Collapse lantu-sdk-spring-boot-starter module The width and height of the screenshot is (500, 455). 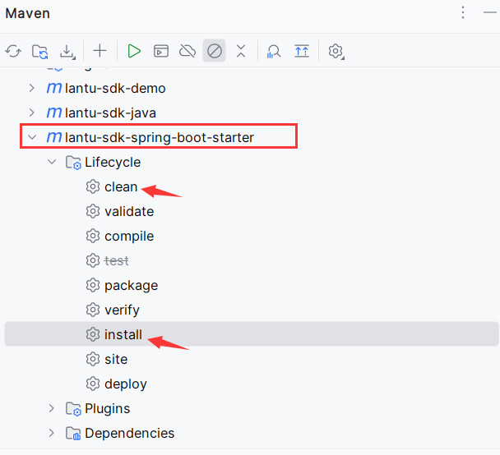[x=32, y=137]
